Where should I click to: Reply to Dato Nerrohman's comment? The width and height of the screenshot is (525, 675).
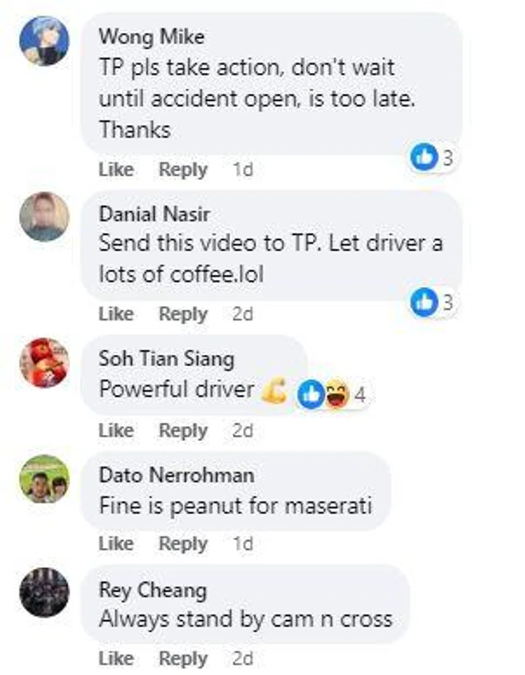click(183, 544)
